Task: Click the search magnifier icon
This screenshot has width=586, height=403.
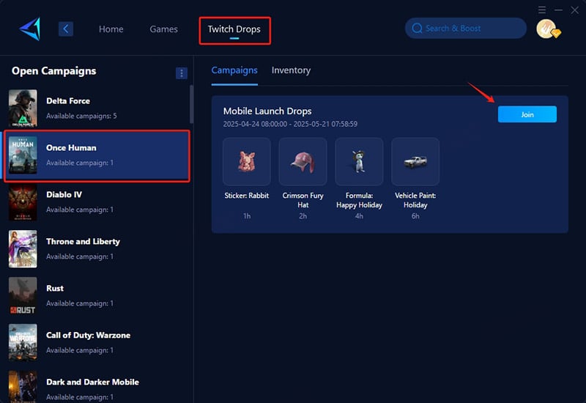Action: [417, 29]
